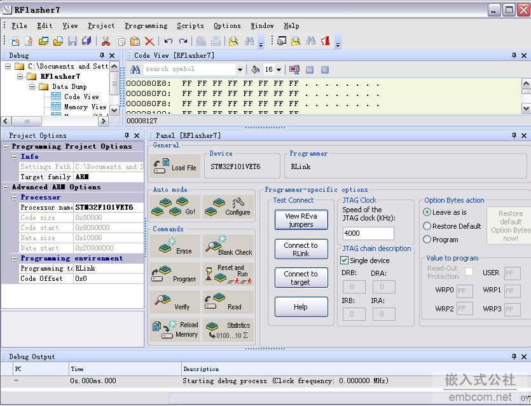531x406 pixels.
Task: Click the Cut scissors icon
Action: pos(106,41)
